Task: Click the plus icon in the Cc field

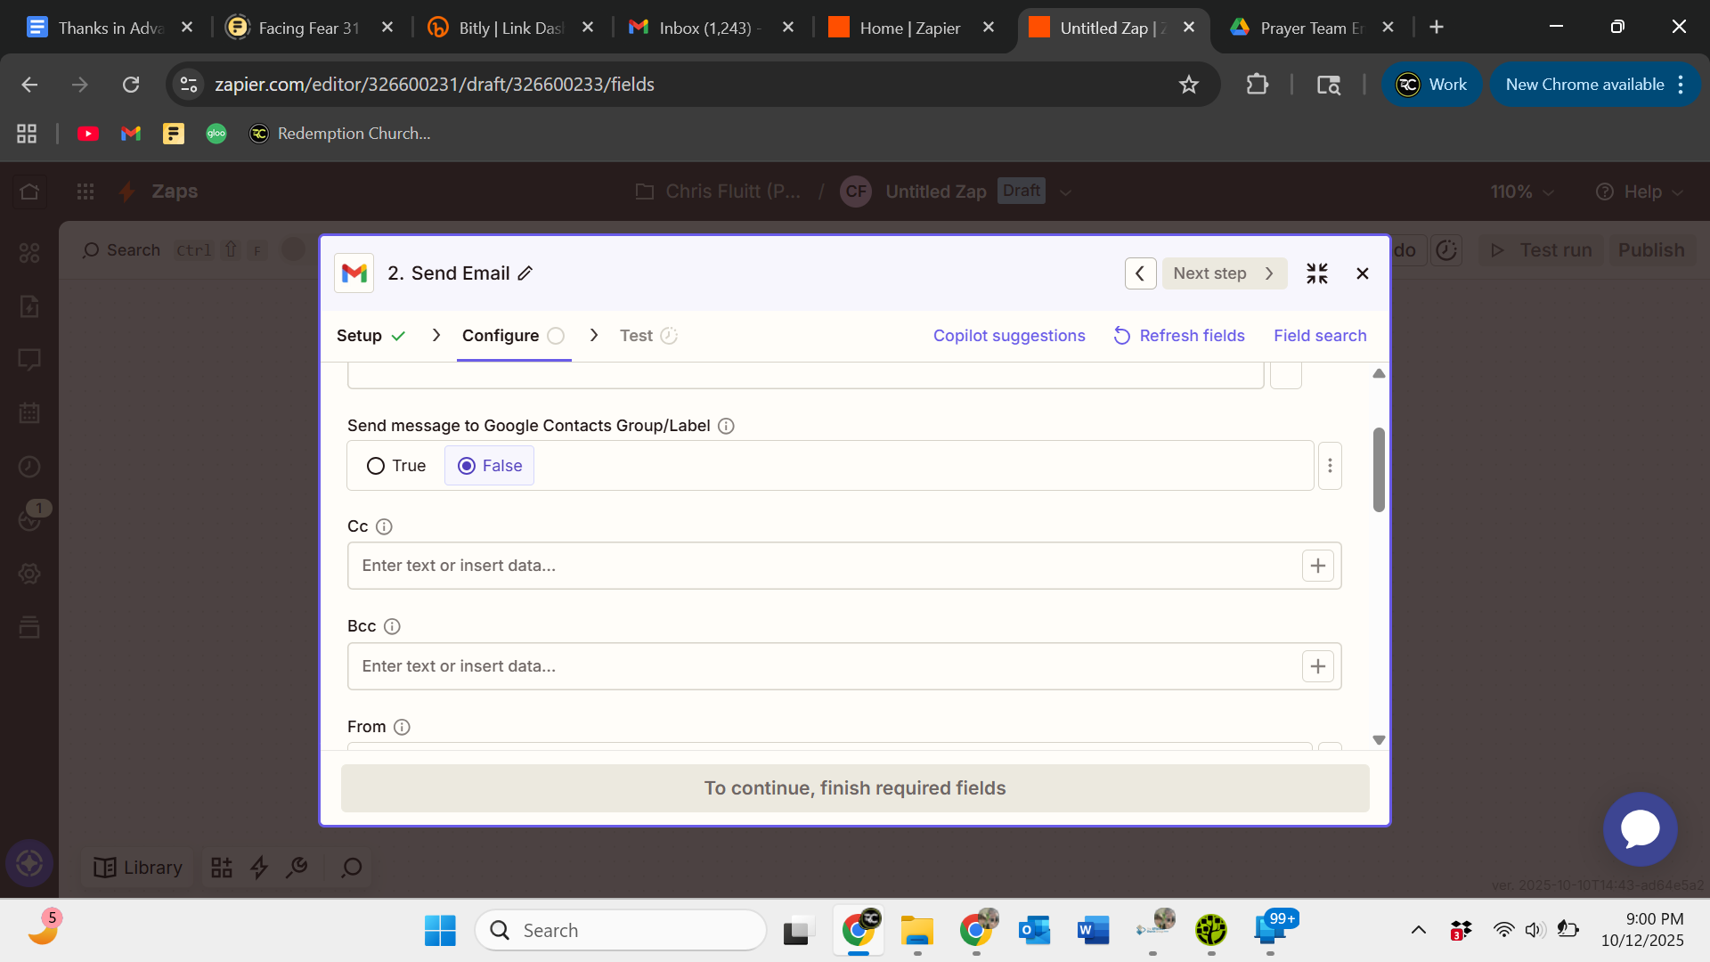Action: pos(1317,566)
